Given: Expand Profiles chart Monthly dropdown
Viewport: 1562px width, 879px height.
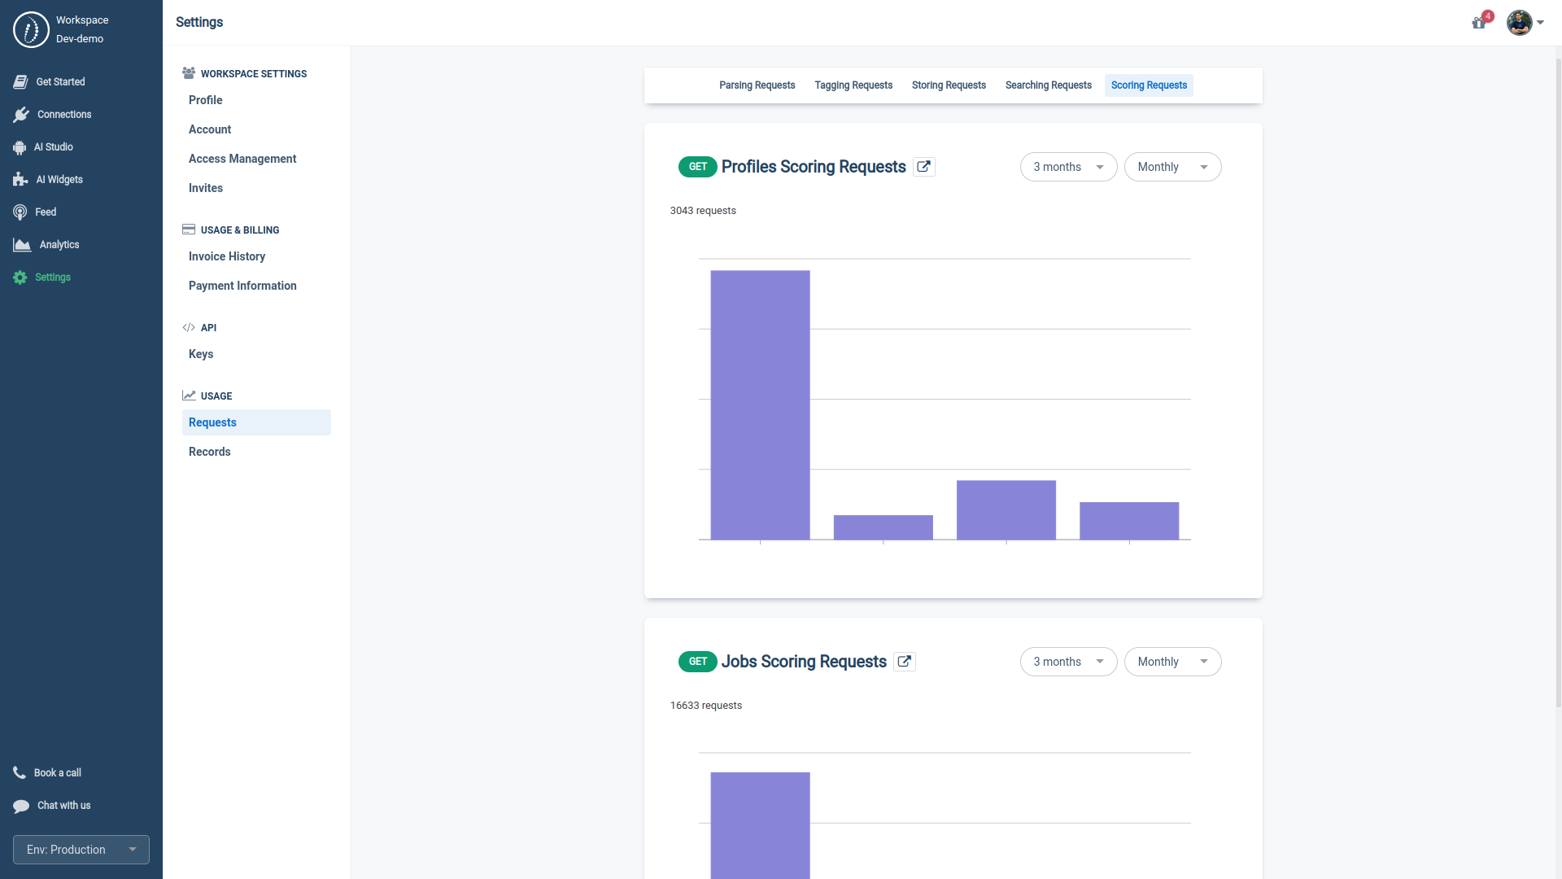Looking at the screenshot, I should click(1172, 167).
